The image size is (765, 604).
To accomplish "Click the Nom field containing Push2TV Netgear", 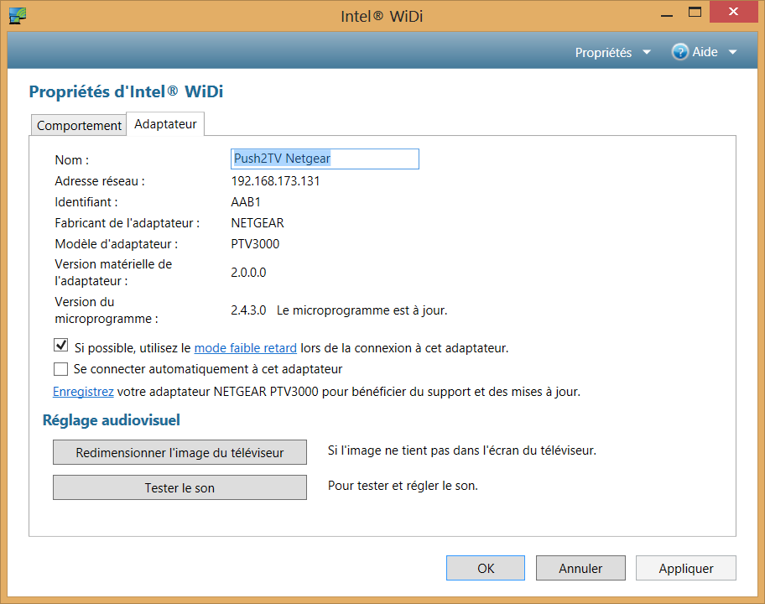I will tap(325, 159).
